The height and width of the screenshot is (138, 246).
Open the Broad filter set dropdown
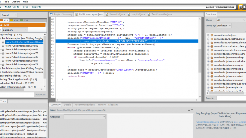coord(9,15)
